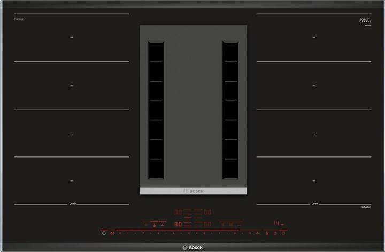Tap the left ventilation intake grille
The width and height of the screenshot is (385, 252).
[x=156, y=110]
